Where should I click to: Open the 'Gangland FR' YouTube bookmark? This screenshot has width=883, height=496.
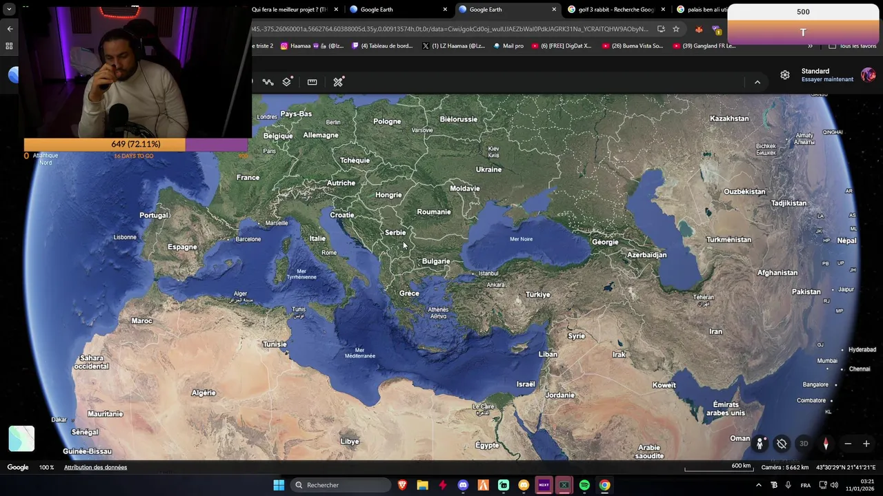pyautogui.click(x=704, y=46)
